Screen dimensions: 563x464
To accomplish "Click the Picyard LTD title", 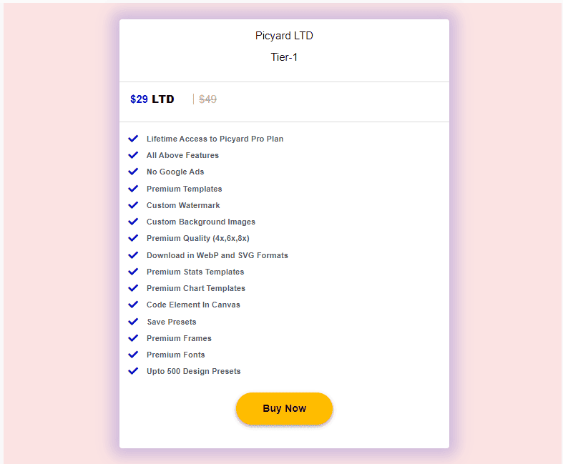I will pyautogui.click(x=284, y=36).
